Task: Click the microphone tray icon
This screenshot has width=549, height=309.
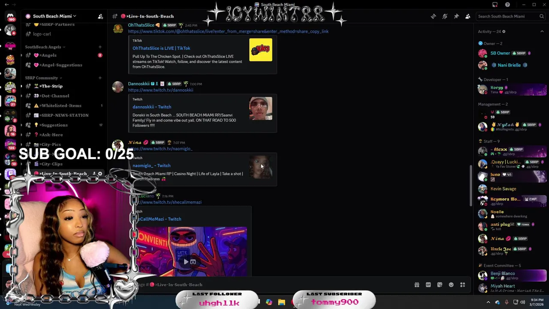Action: 507,302
